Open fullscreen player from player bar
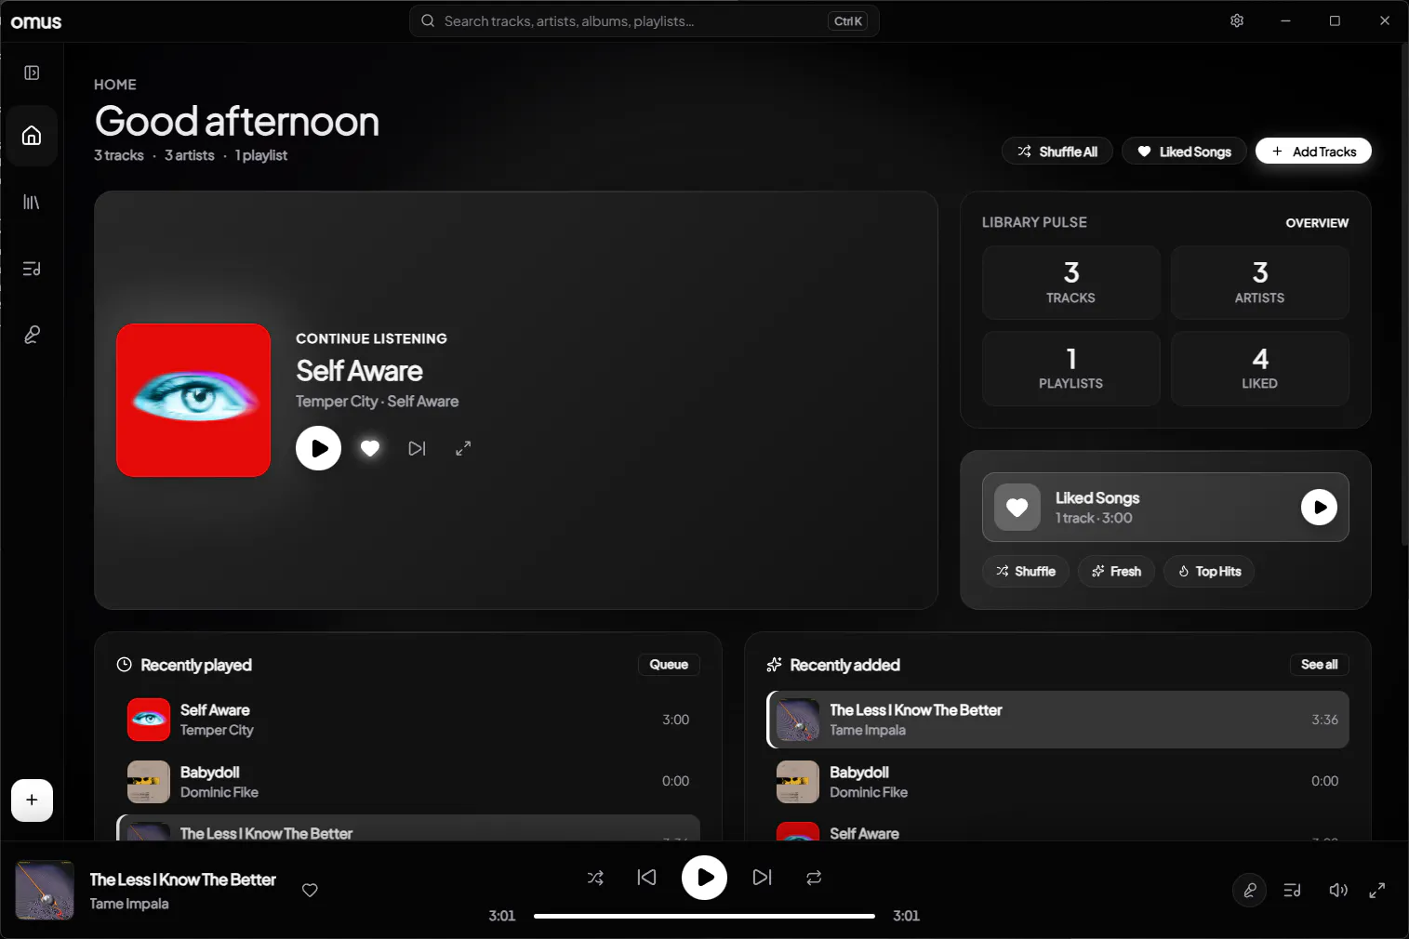The height and width of the screenshot is (939, 1409). pyautogui.click(x=1377, y=891)
